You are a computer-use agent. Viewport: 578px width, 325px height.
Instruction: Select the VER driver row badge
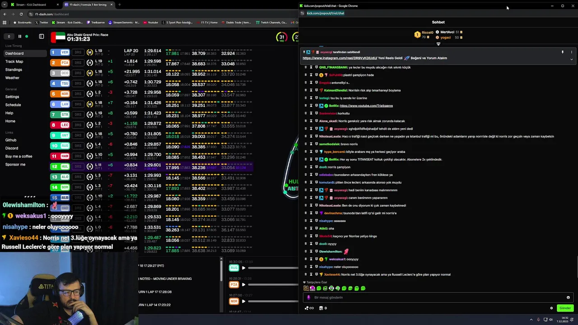[60, 52]
